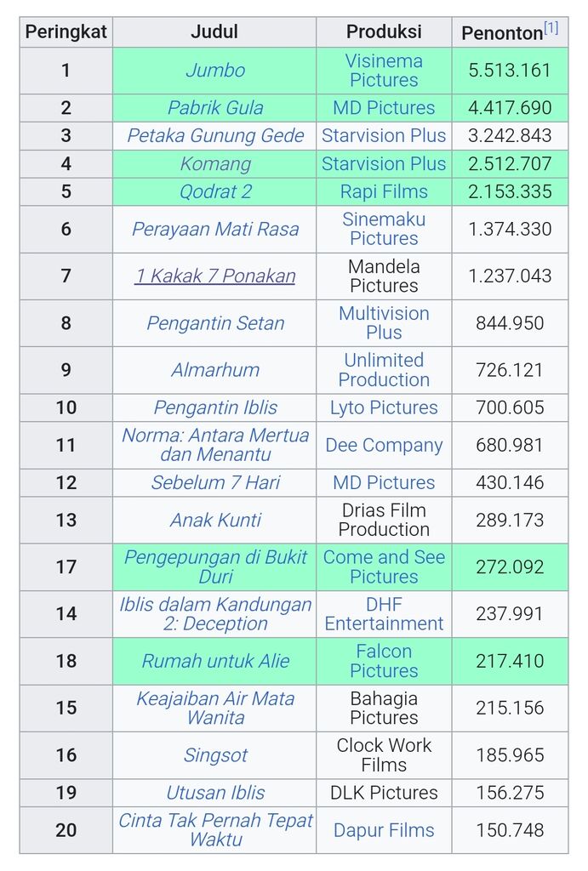Viewport: 588px width, 871px height.
Task: Open the underlined 1 Kakak 7 Ponakan link
Action: click(x=215, y=276)
